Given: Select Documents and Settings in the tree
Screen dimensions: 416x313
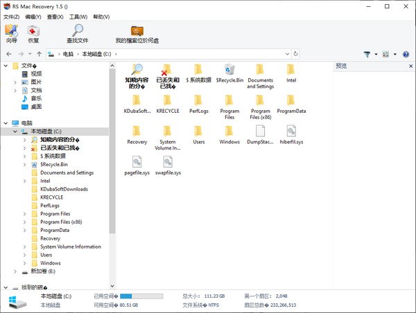Looking at the screenshot, I should [67, 173].
